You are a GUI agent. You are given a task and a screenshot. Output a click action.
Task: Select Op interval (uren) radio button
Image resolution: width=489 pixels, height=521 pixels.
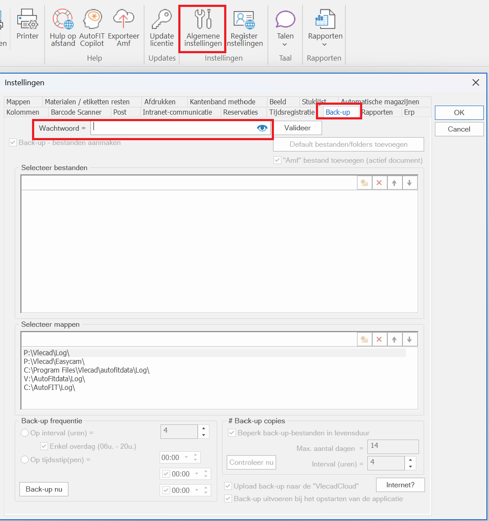point(25,433)
